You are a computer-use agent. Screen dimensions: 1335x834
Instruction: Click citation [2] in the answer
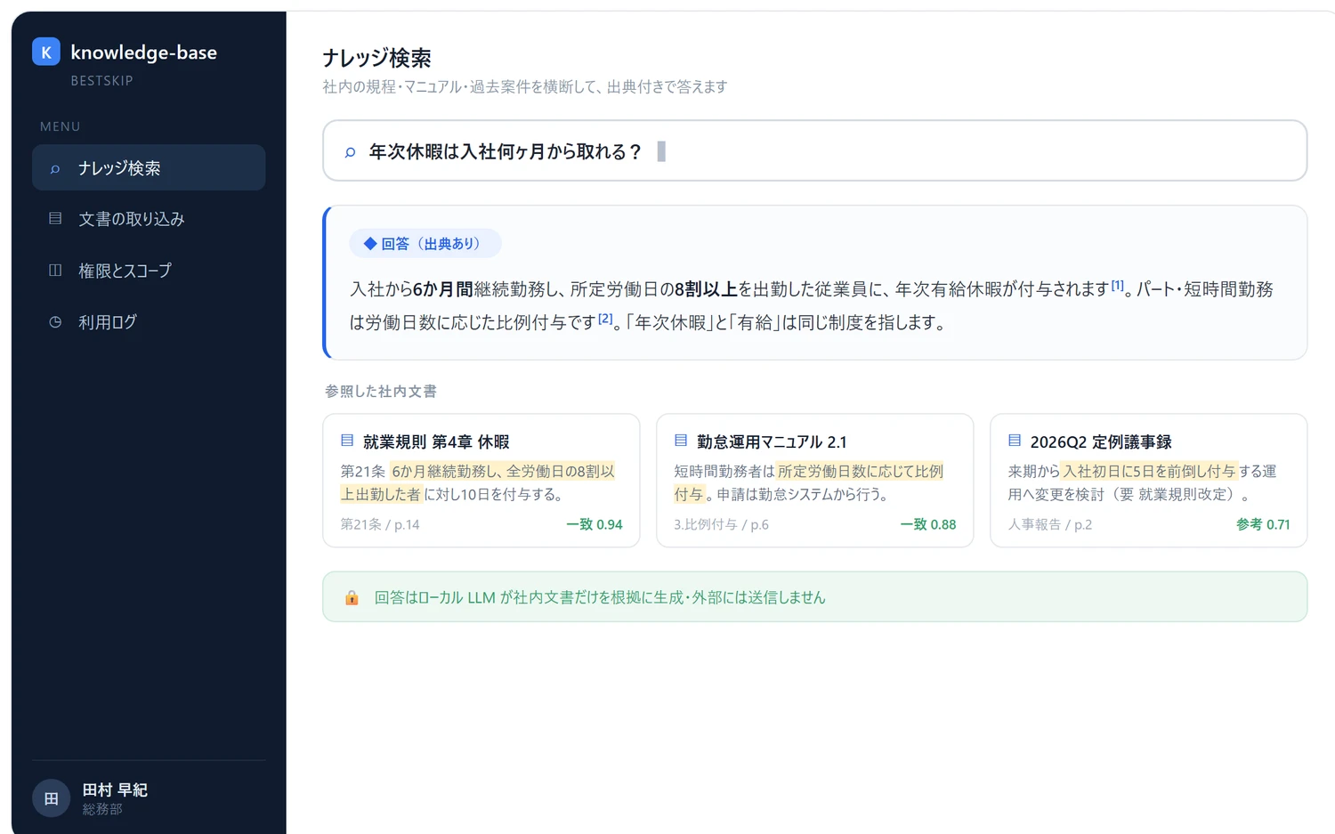click(x=605, y=318)
